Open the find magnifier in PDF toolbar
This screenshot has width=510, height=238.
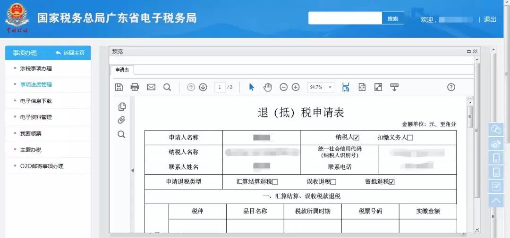point(167,87)
